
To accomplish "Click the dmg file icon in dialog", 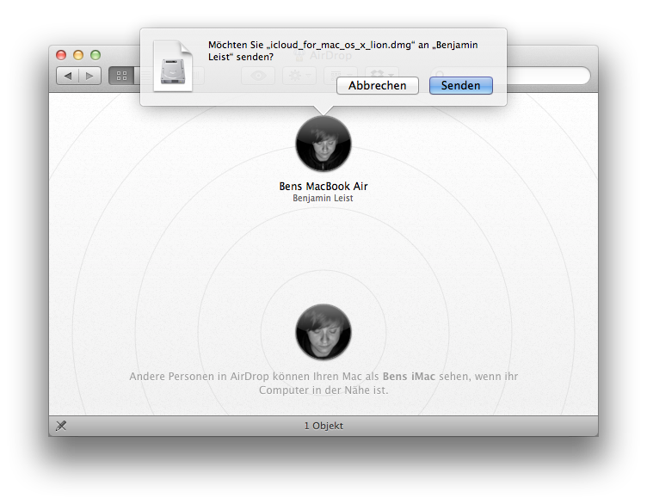I will (172, 65).
